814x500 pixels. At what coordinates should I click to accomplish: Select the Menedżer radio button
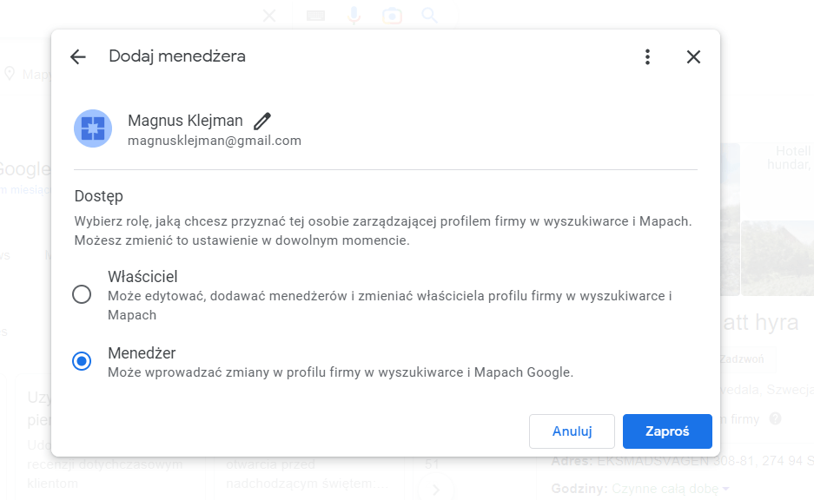(x=82, y=361)
